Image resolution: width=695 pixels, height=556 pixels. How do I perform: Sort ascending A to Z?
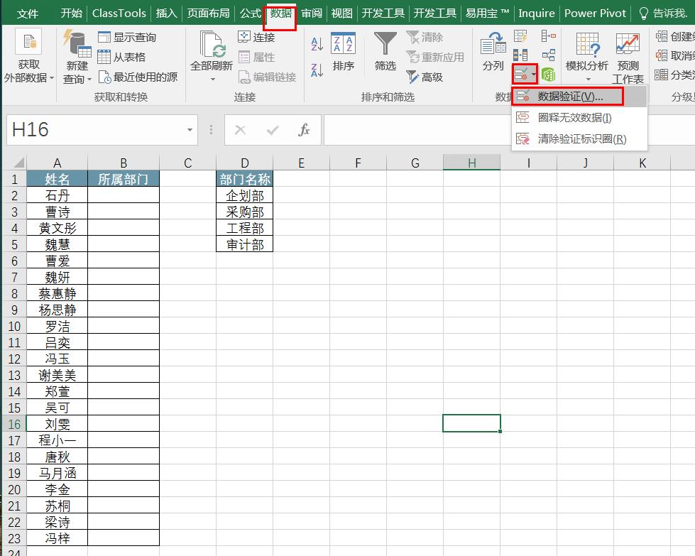(317, 43)
